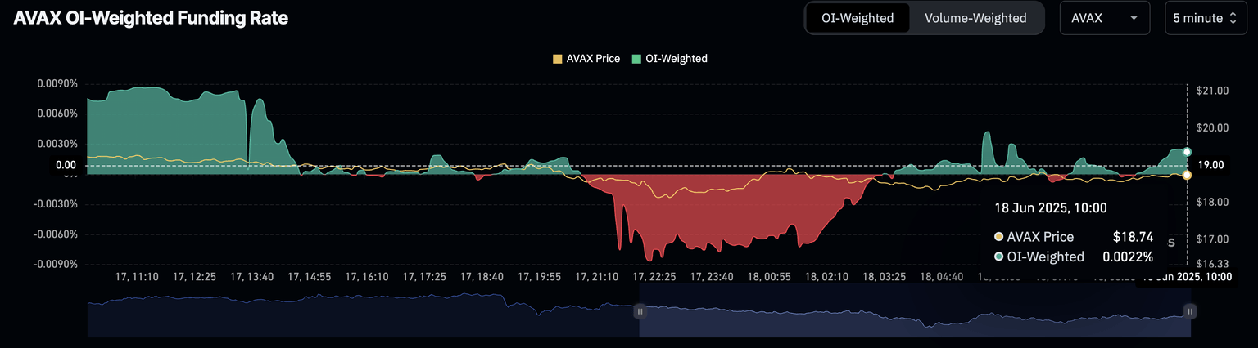Screen dimensions: 1258x348
Task: Grab right range slider handle
Action: click(1190, 311)
